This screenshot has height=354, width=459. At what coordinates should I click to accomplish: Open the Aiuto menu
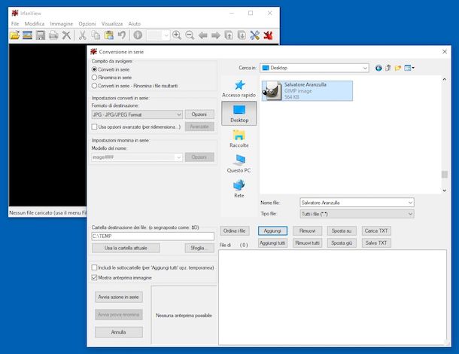135,24
